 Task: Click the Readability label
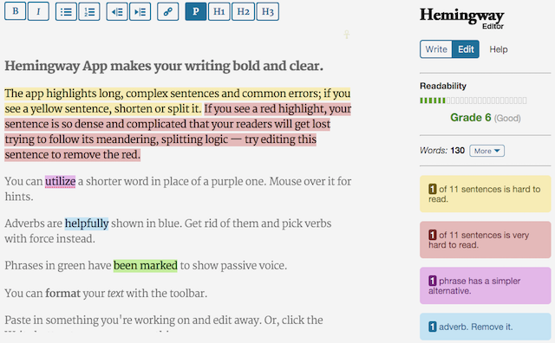click(x=443, y=86)
